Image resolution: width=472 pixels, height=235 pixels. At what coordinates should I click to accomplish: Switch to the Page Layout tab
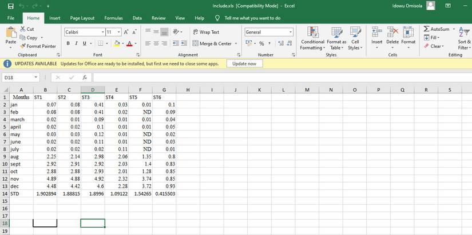[82, 18]
